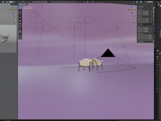Open the pivot point dropdown
This screenshot has height=121, width=161.
[85, 2]
